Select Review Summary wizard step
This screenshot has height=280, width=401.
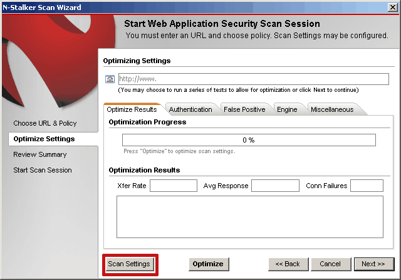coord(40,154)
